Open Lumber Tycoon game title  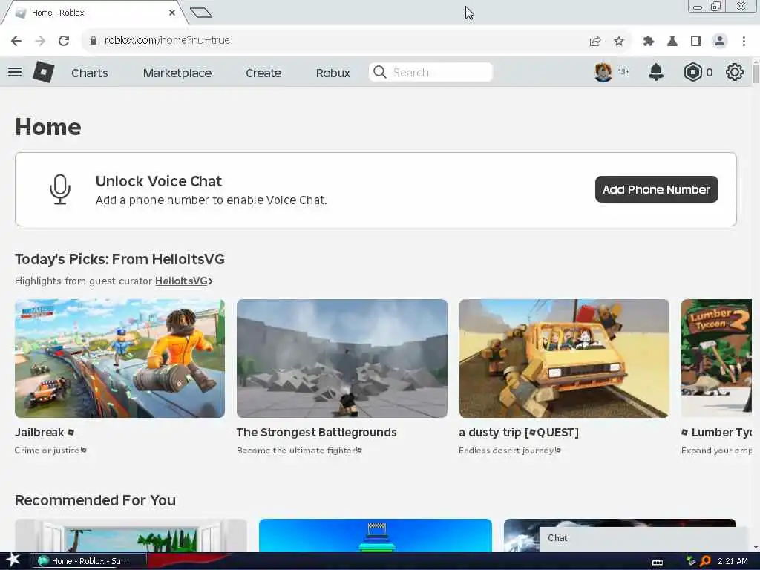[716, 433]
